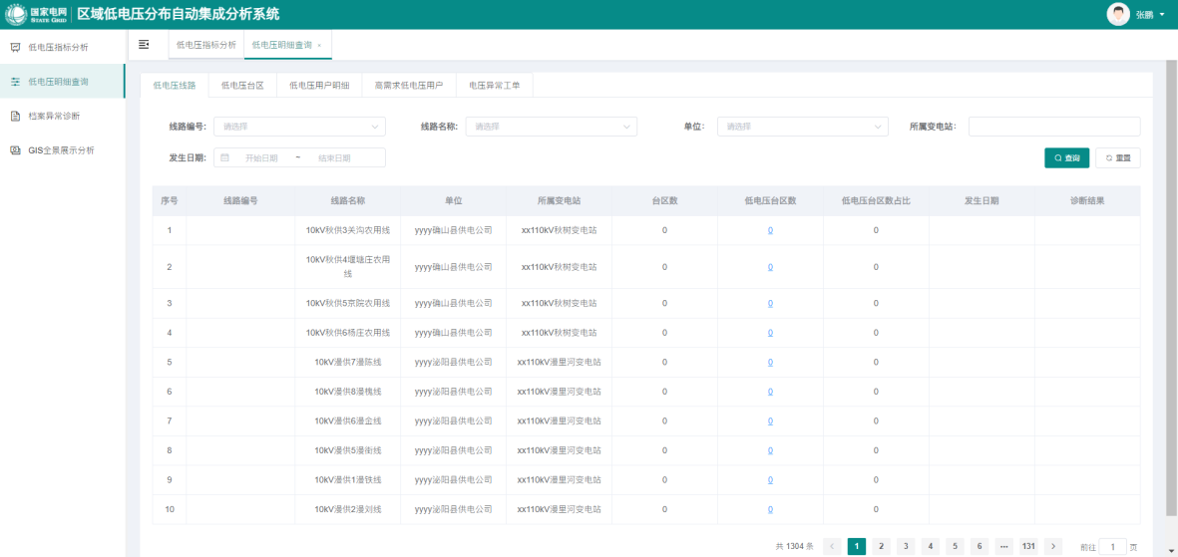Select the 电压异常工单 sub-tab
Image resolution: width=1178 pixels, height=557 pixels.
coord(495,86)
